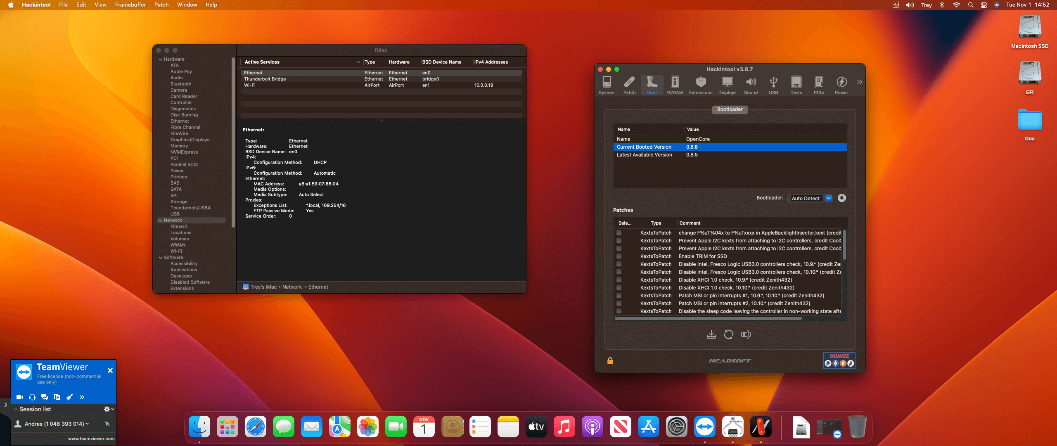
Task: Click the round button beside Auto Detect
Action: pos(842,198)
